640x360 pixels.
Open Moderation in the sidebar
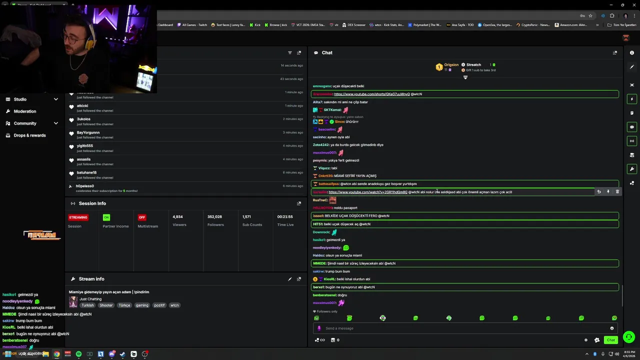click(x=24, y=111)
